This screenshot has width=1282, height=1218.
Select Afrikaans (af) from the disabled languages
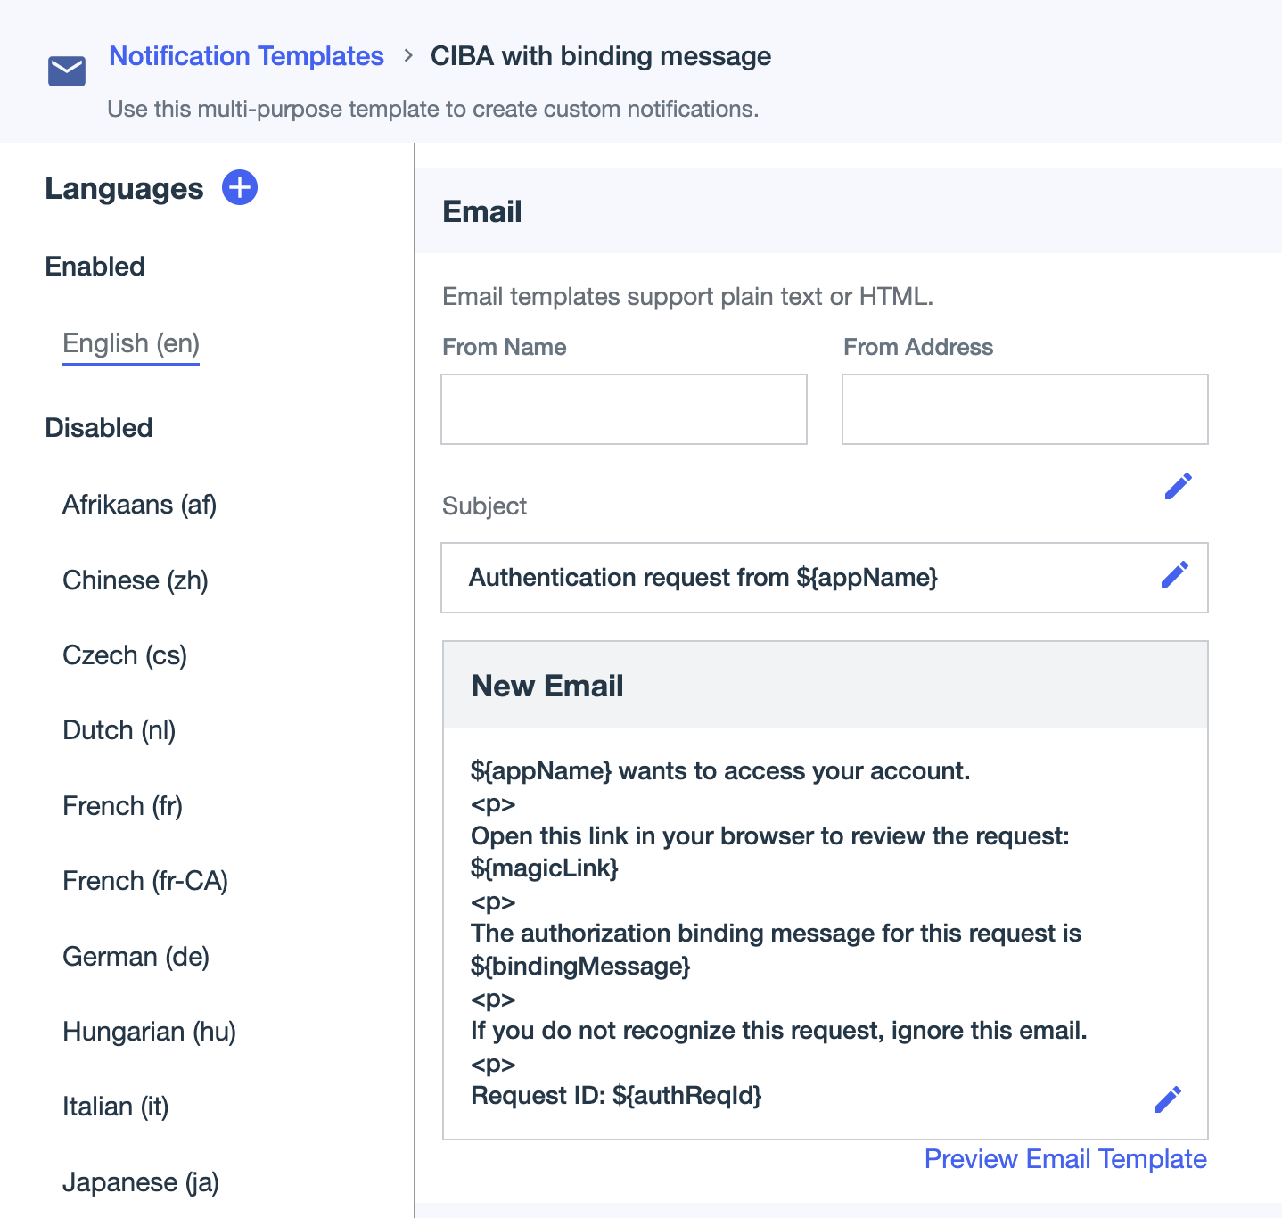[x=138, y=505]
